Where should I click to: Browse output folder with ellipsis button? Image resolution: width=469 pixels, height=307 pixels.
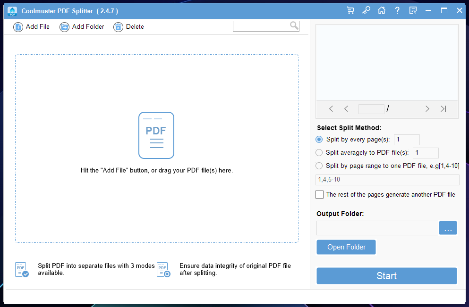448,228
